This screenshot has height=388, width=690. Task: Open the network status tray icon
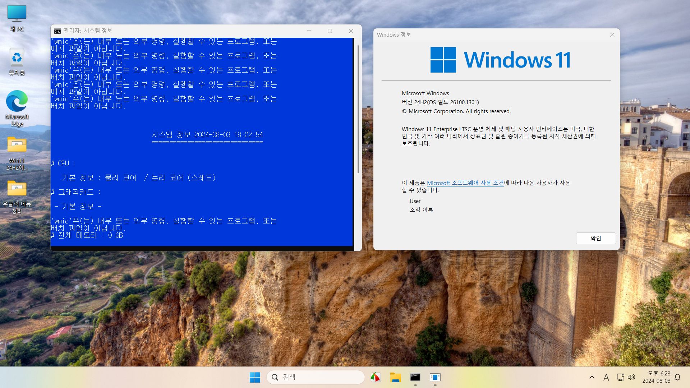coord(620,377)
